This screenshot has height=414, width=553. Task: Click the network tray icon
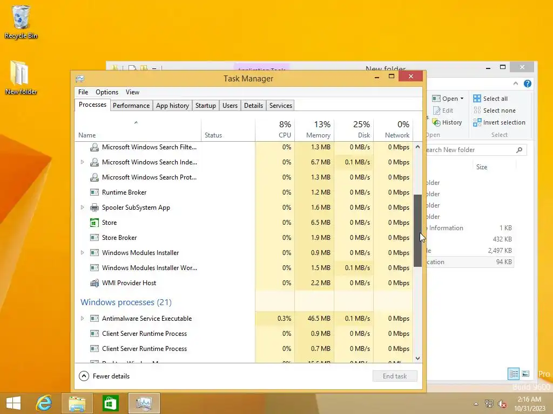pos(489,404)
